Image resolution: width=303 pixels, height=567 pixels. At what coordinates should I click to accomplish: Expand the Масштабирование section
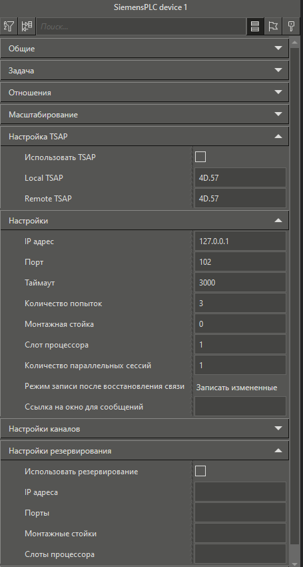coord(145,115)
